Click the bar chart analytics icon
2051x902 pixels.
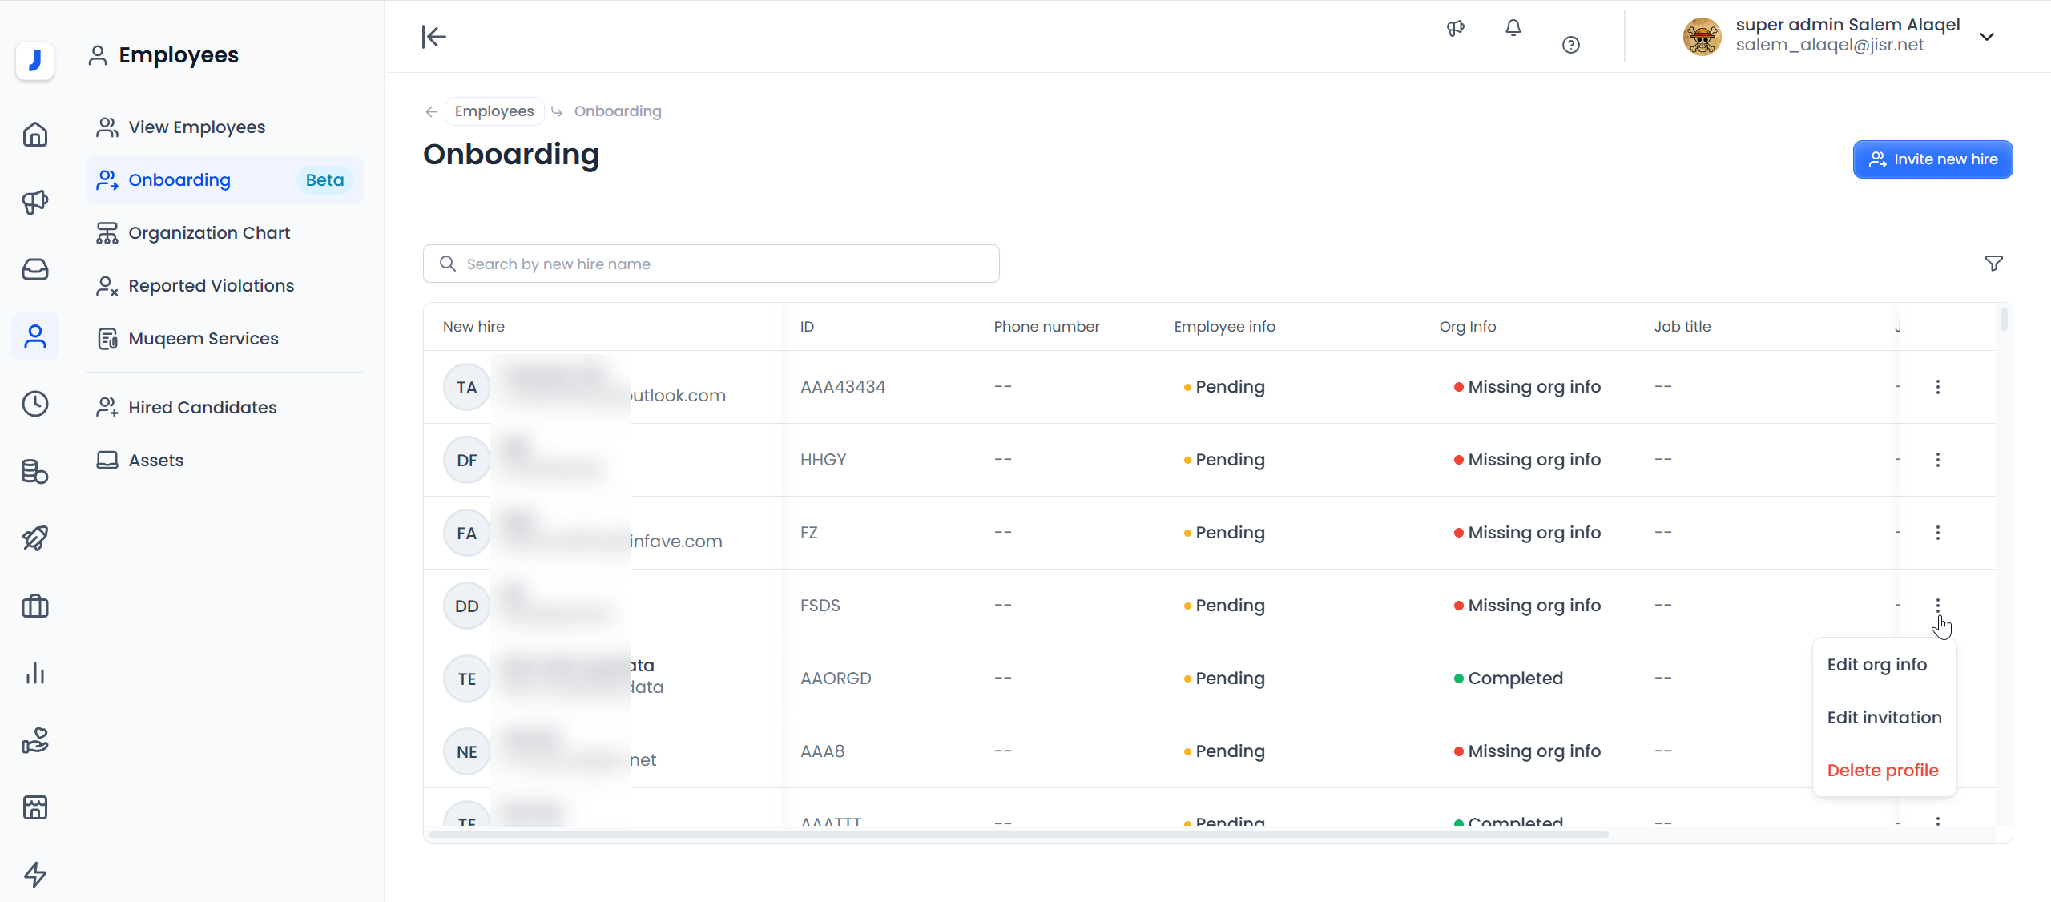tap(35, 673)
